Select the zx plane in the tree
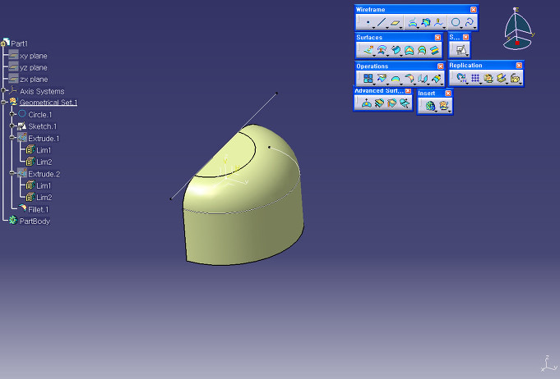The image size is (560, 379). (x=34, y=80)
